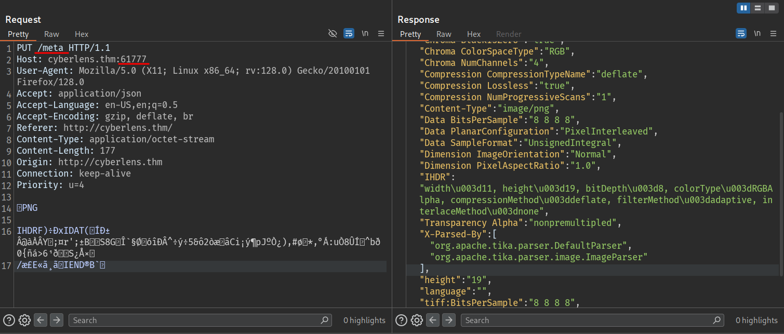Switch Response view to Hex tab
This screenshot has height=334, width=784.
click(x=474, y=34)
